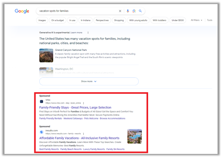The height and width of the screenshot is (158, 222).
Task: Open the All filters dropdown
Action: coord(196,20)
